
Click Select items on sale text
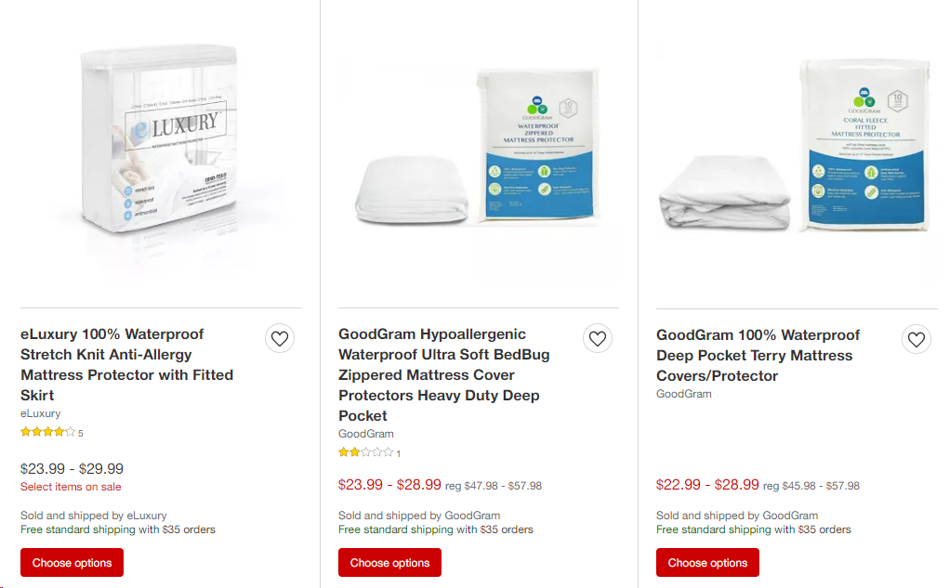point(71,487)
